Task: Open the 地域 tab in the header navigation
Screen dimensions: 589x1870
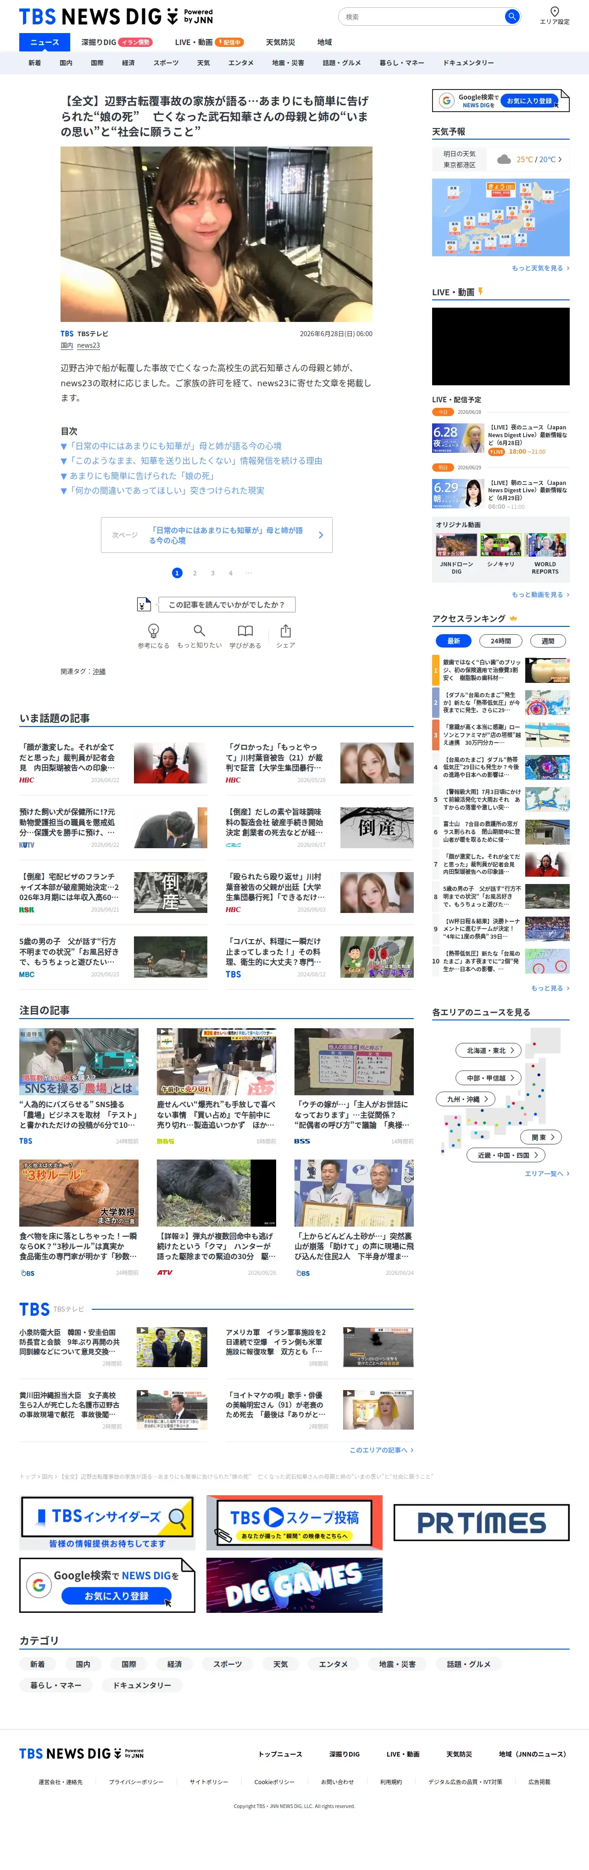Action: coord(324,42)
